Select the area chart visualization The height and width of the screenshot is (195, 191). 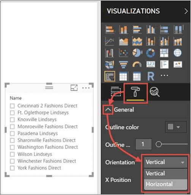pyautogui.click(x=123, y=41)
